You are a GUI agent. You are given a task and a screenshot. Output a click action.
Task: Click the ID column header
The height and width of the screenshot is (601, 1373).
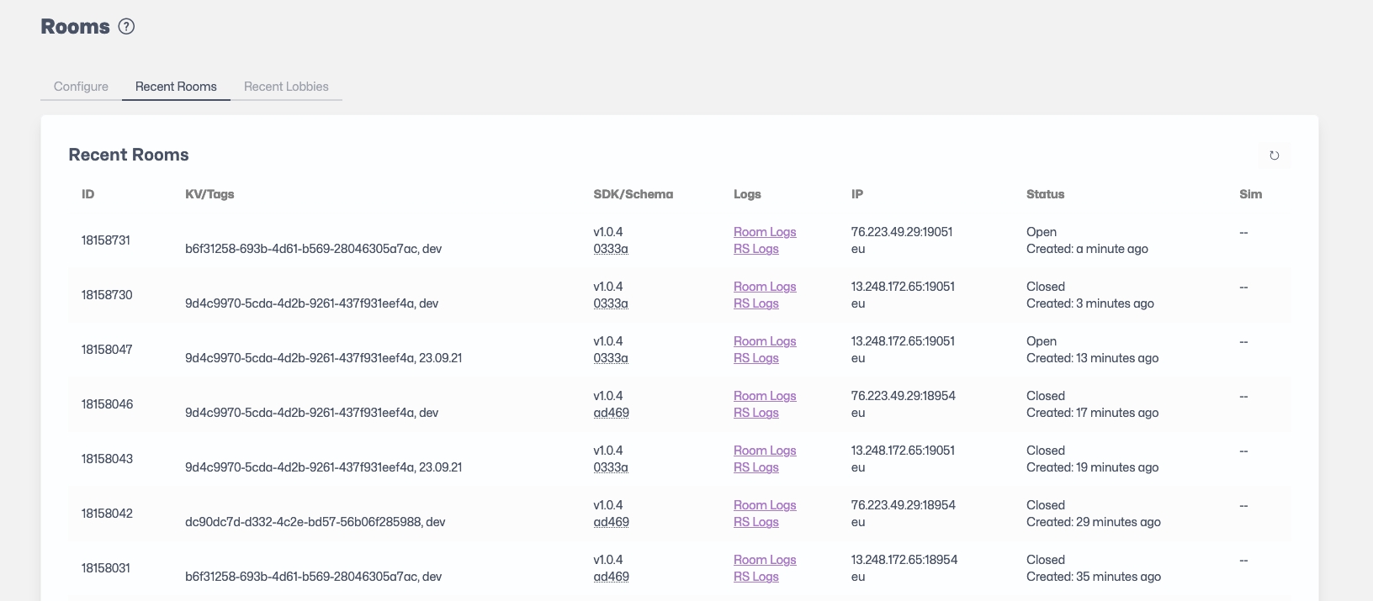point(87,194)
